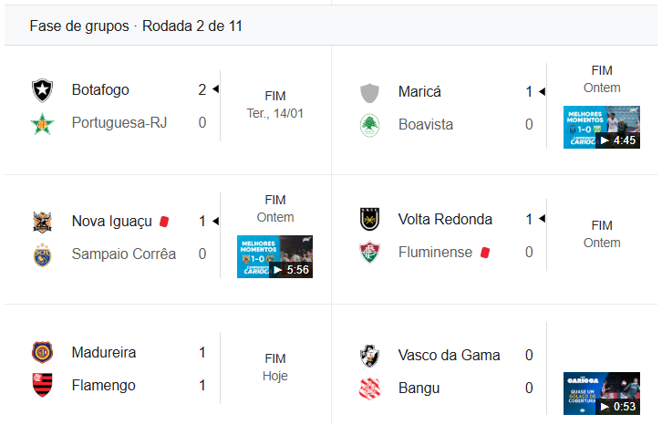
Task: Click the Portuguesa-RJ team crest
Action: tap(42, 123)
